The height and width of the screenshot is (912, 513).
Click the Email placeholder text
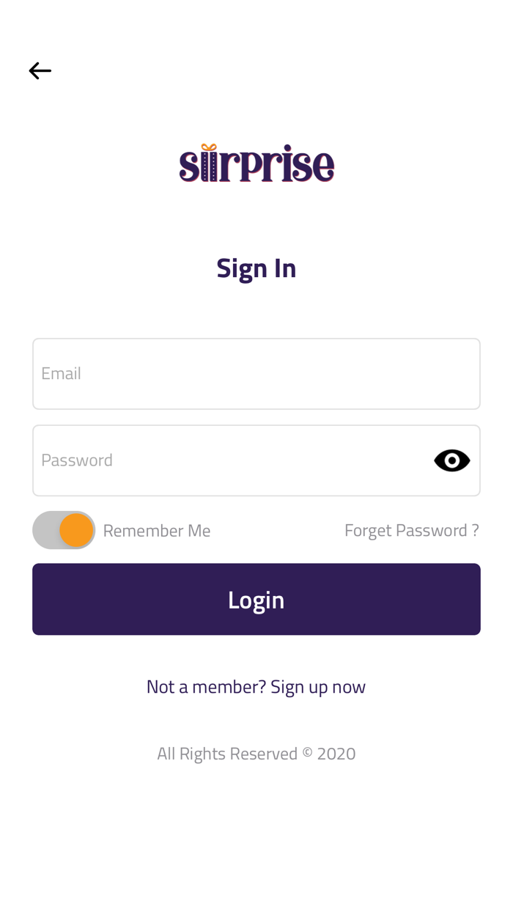coord(61,373)
